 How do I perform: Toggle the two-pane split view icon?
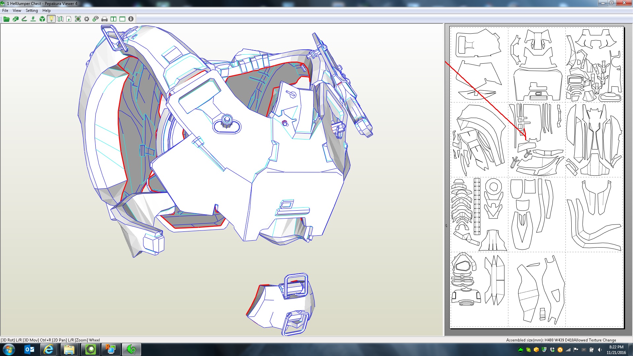[x=113, y=19]
